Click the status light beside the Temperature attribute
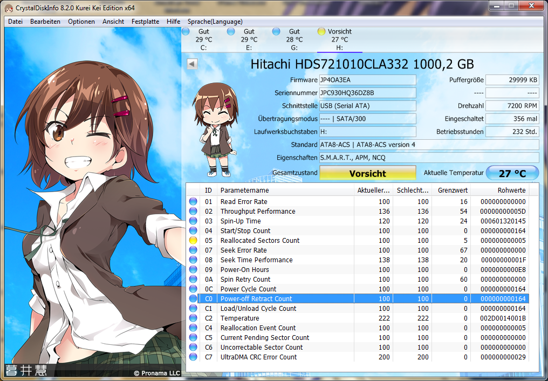Image resolution: width=548 pixels, height=381 pixels. tap(193, 318)
